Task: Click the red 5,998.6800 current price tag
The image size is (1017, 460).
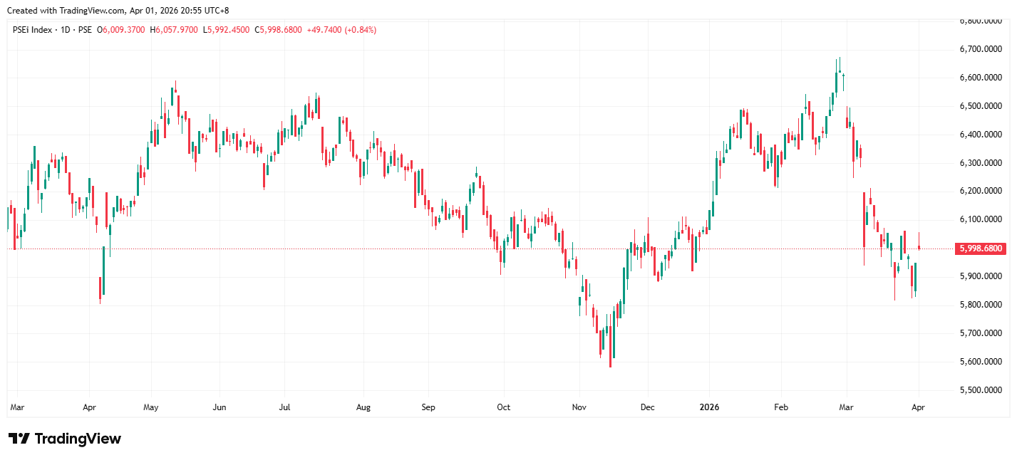Action: click(x=981, y=249)
